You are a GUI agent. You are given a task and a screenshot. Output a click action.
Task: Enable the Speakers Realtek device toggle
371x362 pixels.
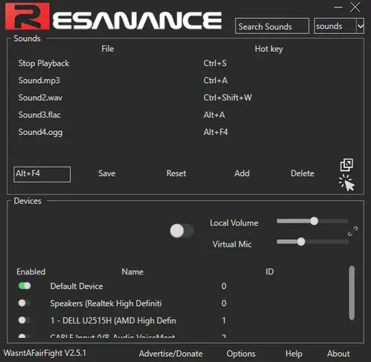tap(24, 303)
